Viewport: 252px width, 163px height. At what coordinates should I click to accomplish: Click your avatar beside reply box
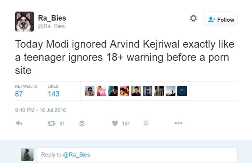[27, 154]
